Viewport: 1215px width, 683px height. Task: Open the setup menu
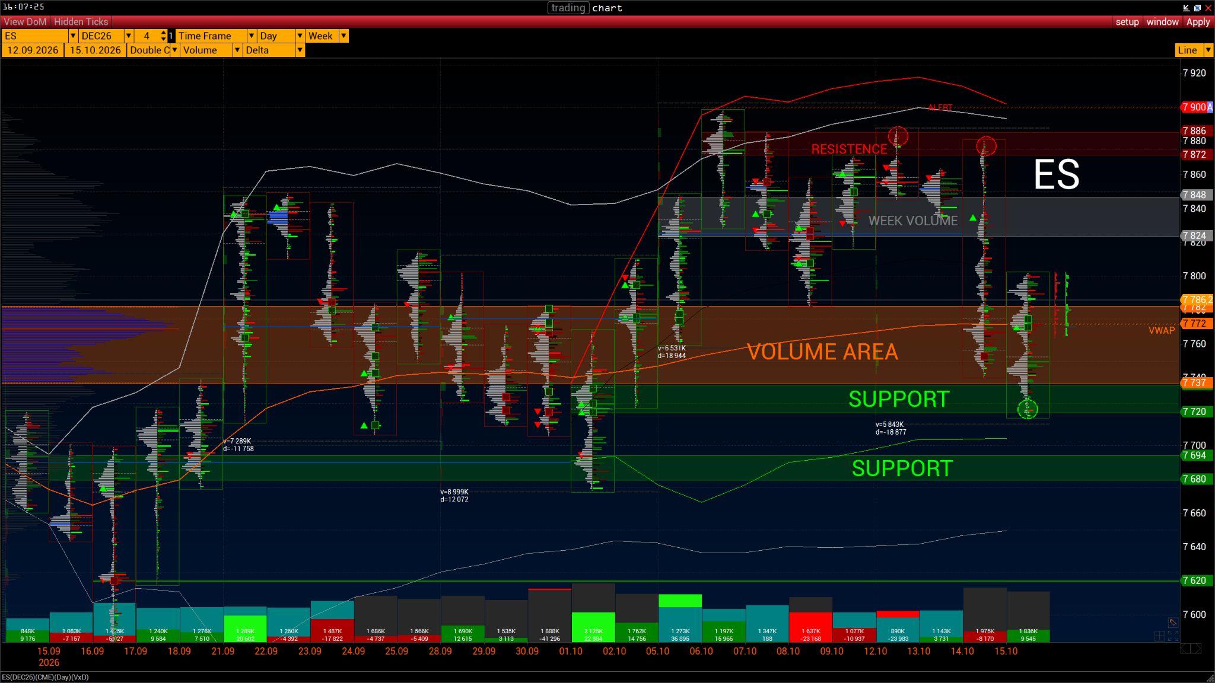[1127, 21]
